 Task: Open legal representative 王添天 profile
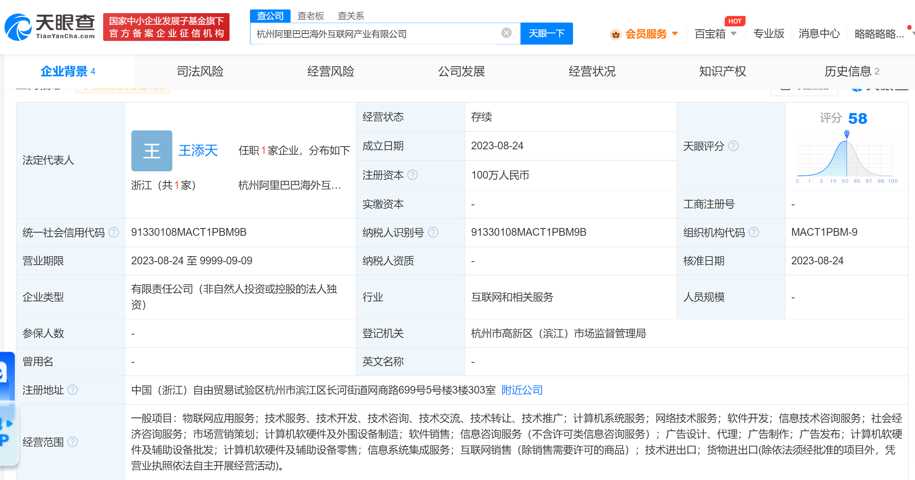pyautogui.click(x=198, y=150)
